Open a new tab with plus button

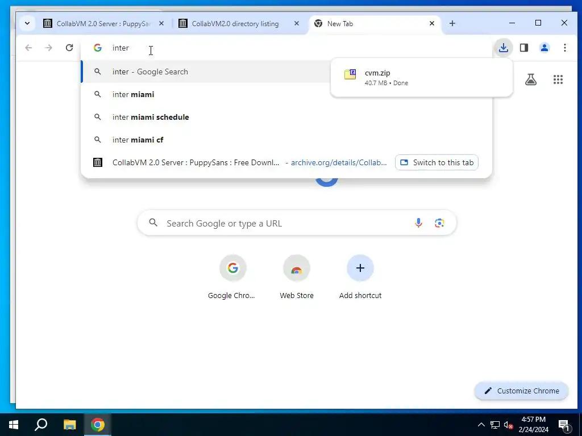(452, 23)
